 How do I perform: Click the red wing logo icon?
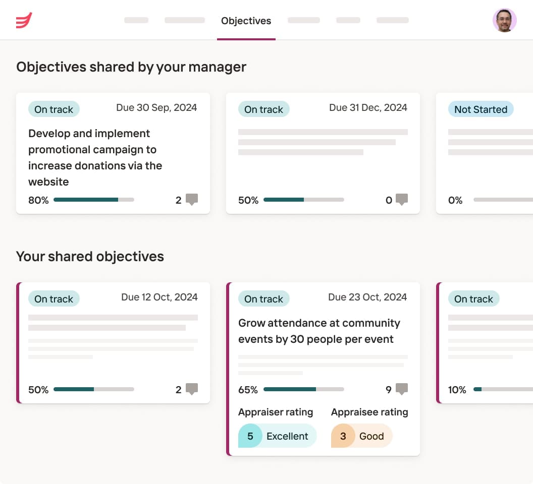24,20
